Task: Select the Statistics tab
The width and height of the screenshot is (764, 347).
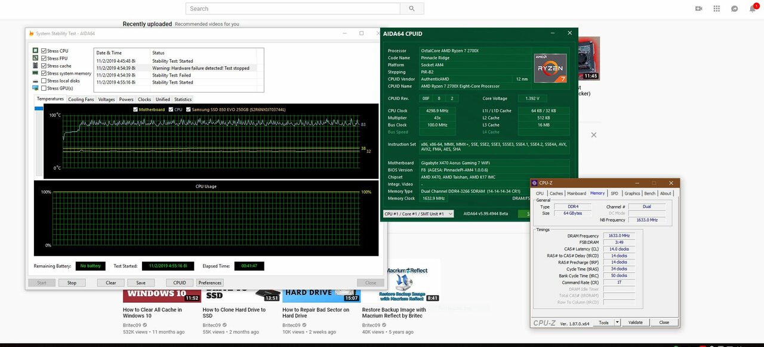Action: pyautogui.click(x=183, y=100)
